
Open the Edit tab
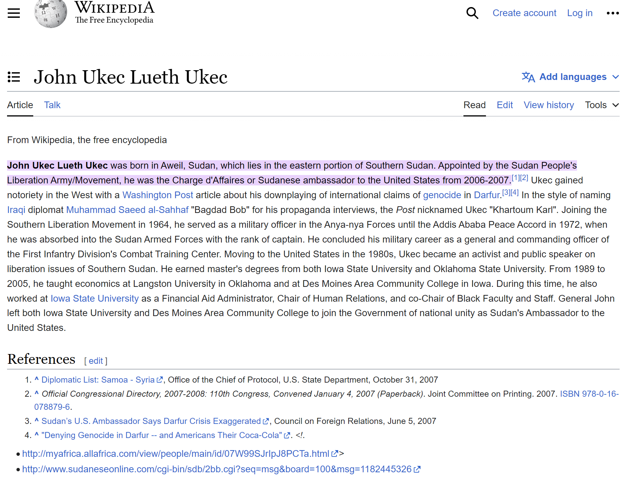505,105
